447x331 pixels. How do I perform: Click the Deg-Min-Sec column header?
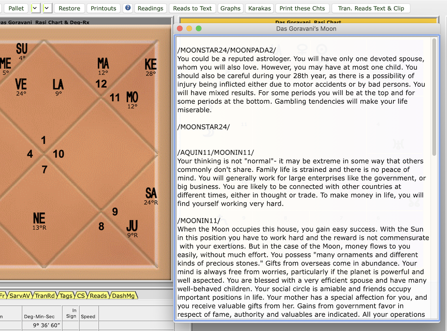click(40, 316)
